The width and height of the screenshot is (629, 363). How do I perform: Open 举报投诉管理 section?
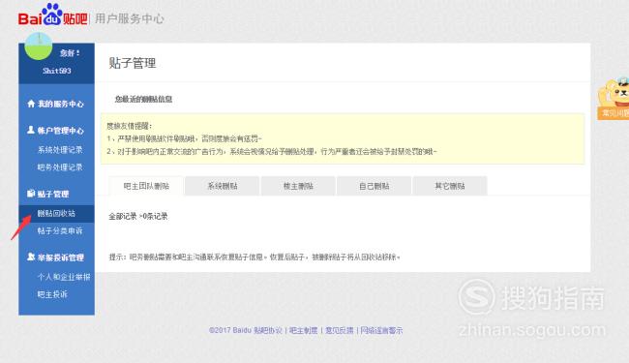tap(61, 257)
